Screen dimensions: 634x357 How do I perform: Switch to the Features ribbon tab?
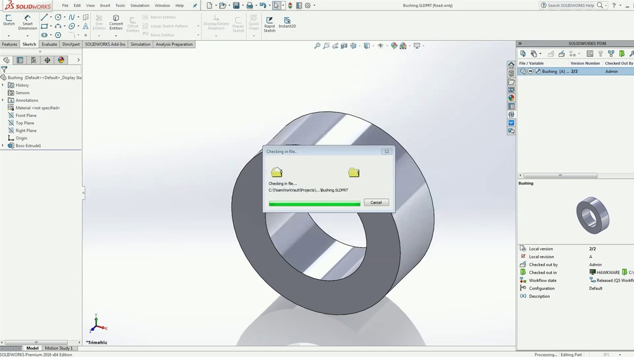coord(9,44)
